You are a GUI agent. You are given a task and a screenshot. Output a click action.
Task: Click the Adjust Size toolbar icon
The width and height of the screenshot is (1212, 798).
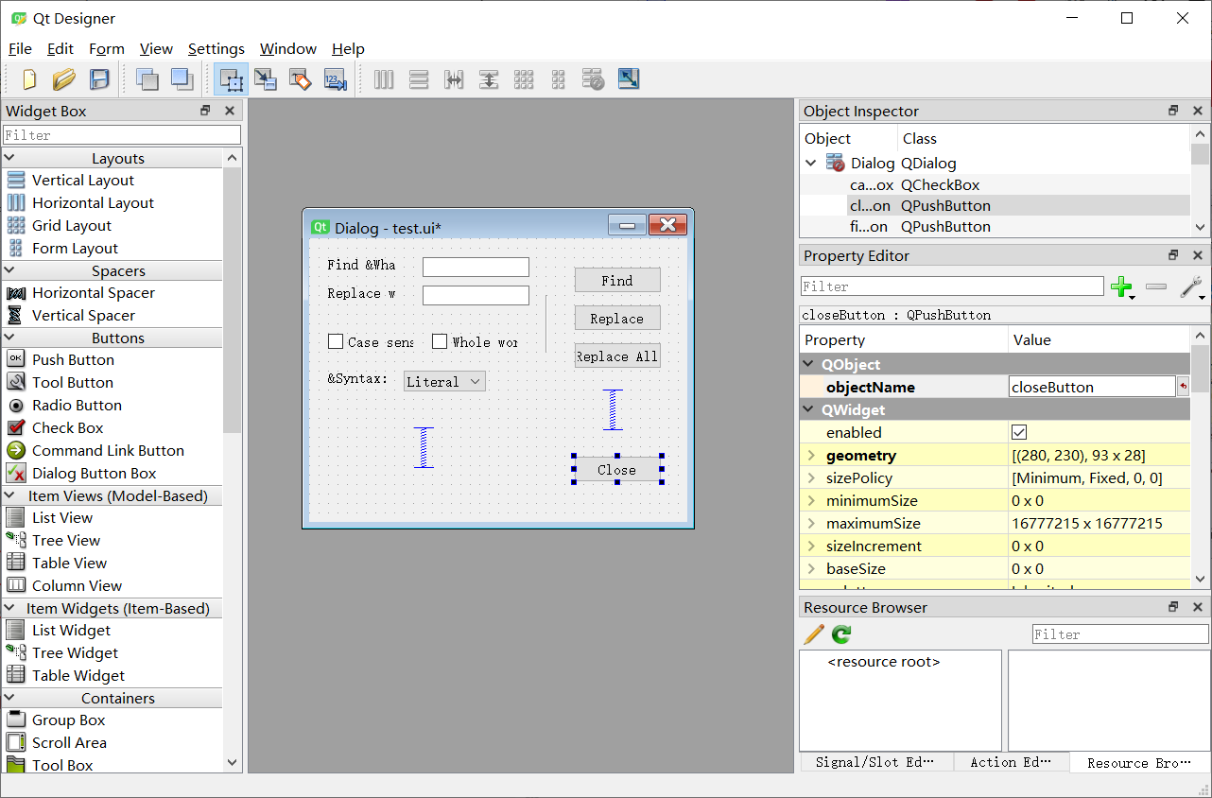[629, 79]
